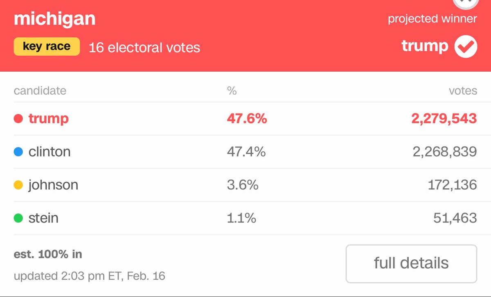
Task: Close the Michigan results card
Action: (465, 3)
